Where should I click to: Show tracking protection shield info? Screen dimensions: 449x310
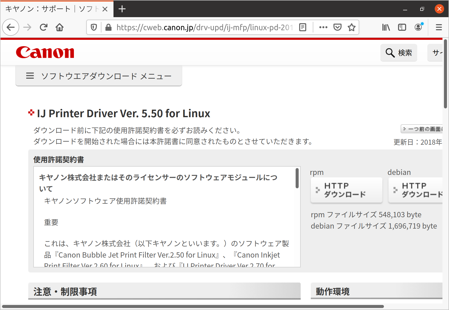(94, 27)
